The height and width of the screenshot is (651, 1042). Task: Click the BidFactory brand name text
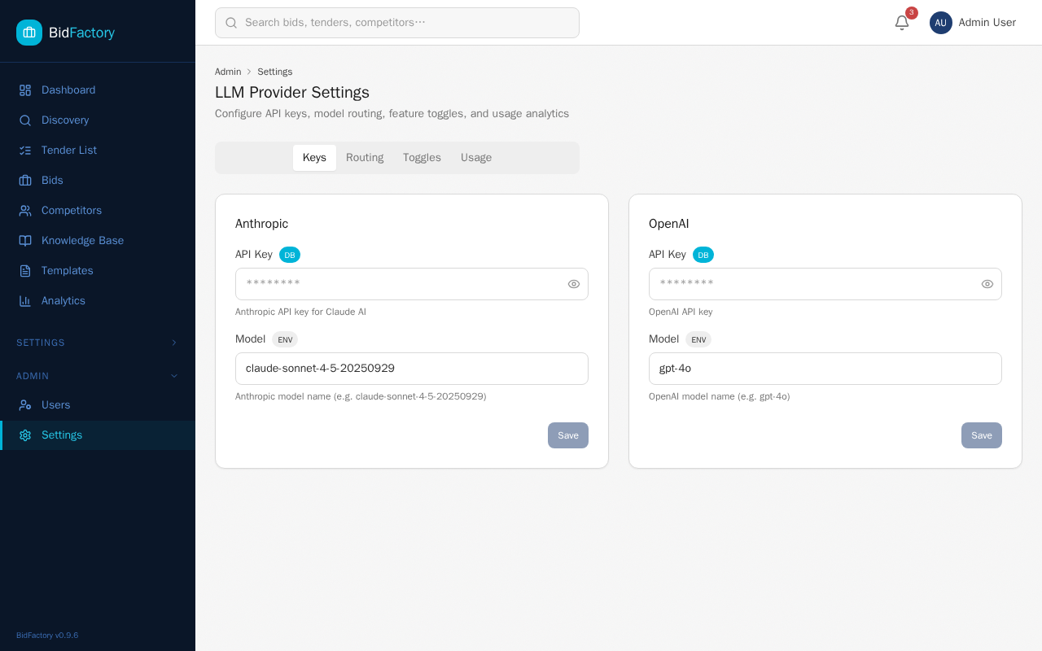[x=81, y=33]
